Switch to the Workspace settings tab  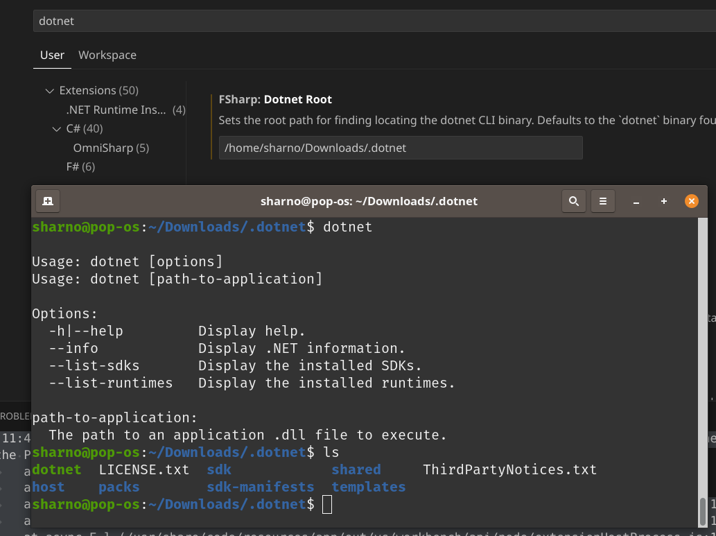(107, 55)
